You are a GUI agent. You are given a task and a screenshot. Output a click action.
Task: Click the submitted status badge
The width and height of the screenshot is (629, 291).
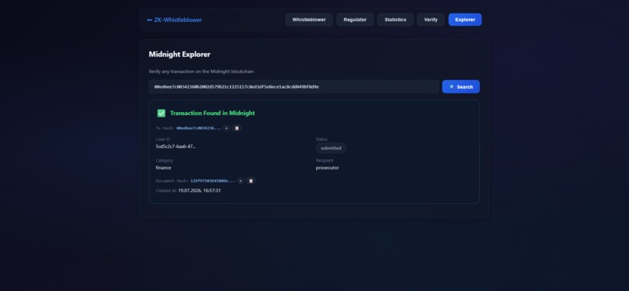click(x=331, y=148)
